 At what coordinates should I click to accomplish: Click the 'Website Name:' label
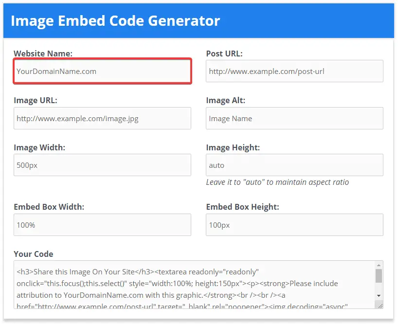tap(43, 54)
